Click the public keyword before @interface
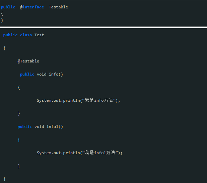The image size is (207, 183). coord(8,7)
